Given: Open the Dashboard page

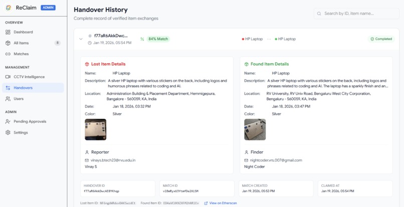Looking at the screenshot, I should coord(33,32).
